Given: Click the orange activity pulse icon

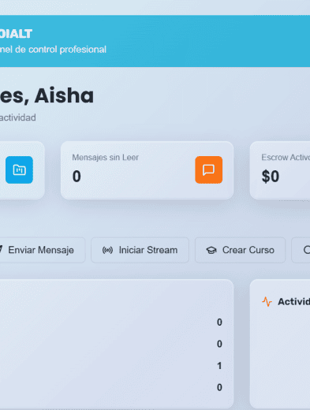Looking at the screenshot, I should pos(267,302).
